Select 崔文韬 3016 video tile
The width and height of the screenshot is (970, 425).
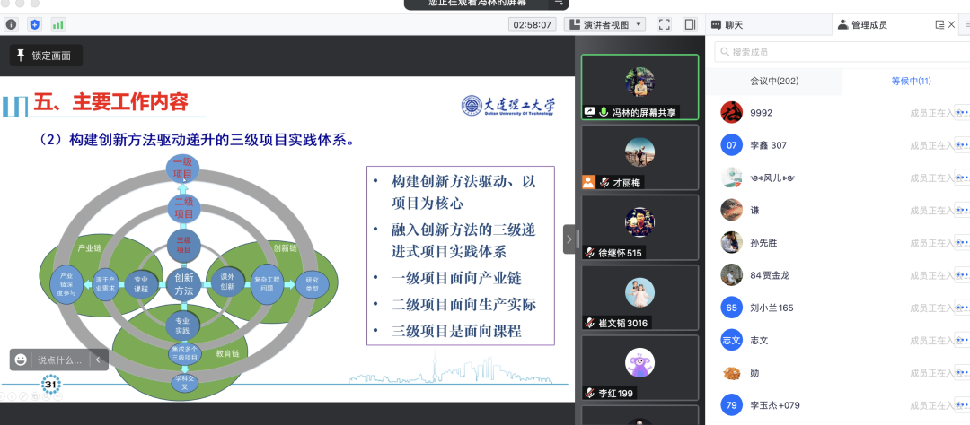click(639, 298)
